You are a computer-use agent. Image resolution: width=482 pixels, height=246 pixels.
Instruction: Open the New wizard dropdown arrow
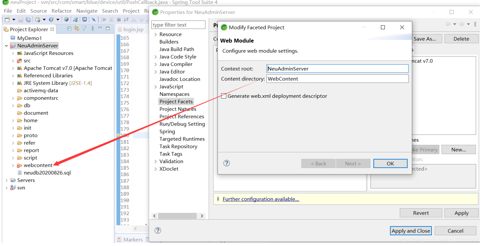pos(14,20)
